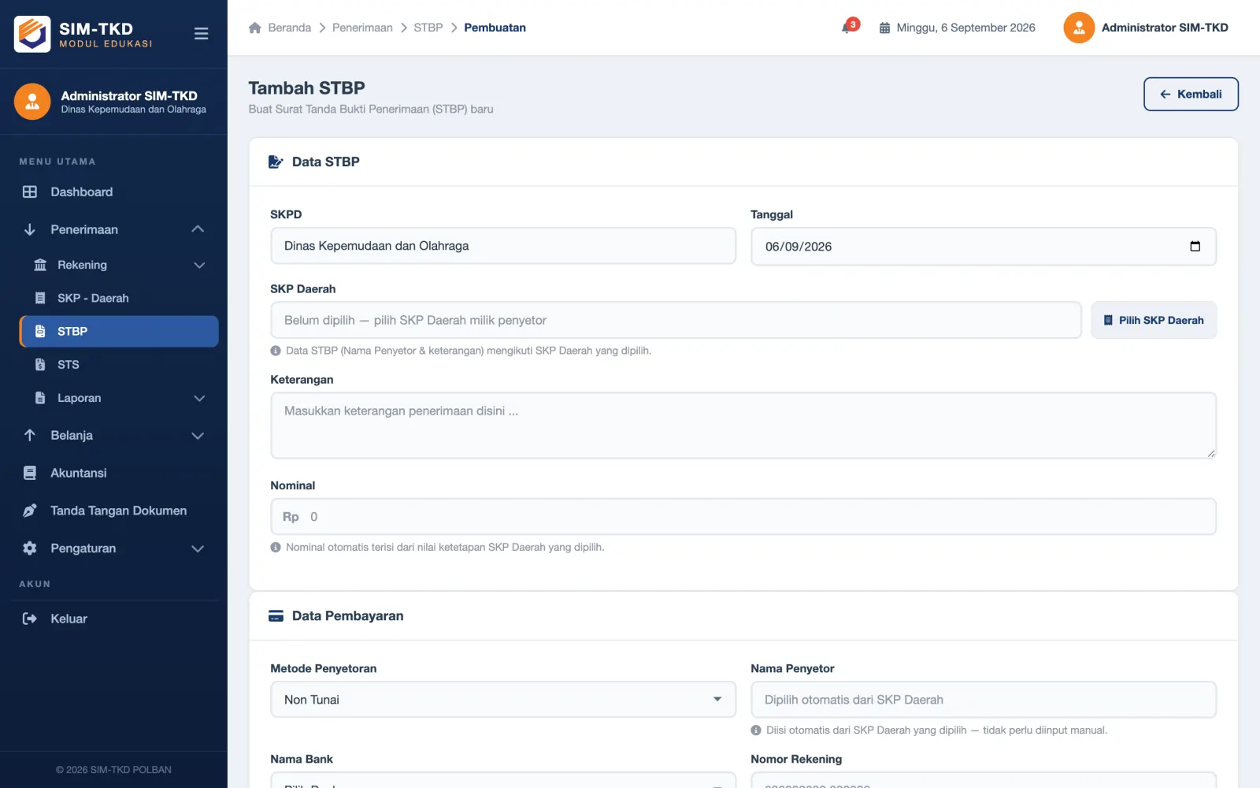Click the Nominal Rp input field

tap(743, 517)
